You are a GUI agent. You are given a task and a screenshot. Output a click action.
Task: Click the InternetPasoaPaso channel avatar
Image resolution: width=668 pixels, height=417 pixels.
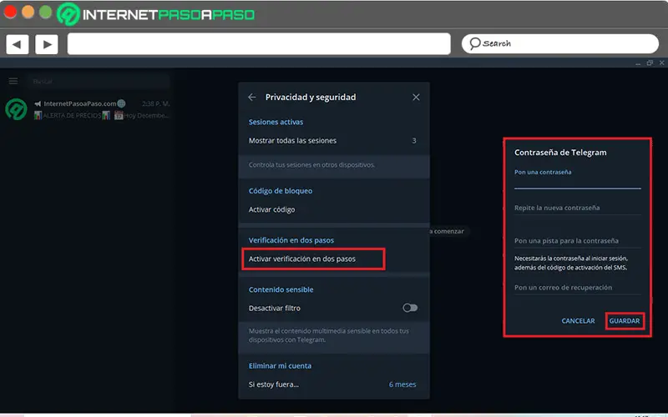click(16, 109)
